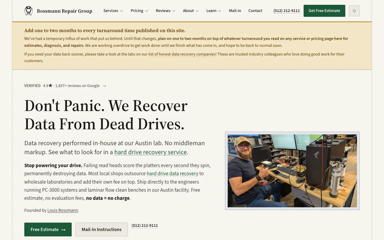
Task: View the 1,837+ reviews on Google link
Action: pos(77,86)
